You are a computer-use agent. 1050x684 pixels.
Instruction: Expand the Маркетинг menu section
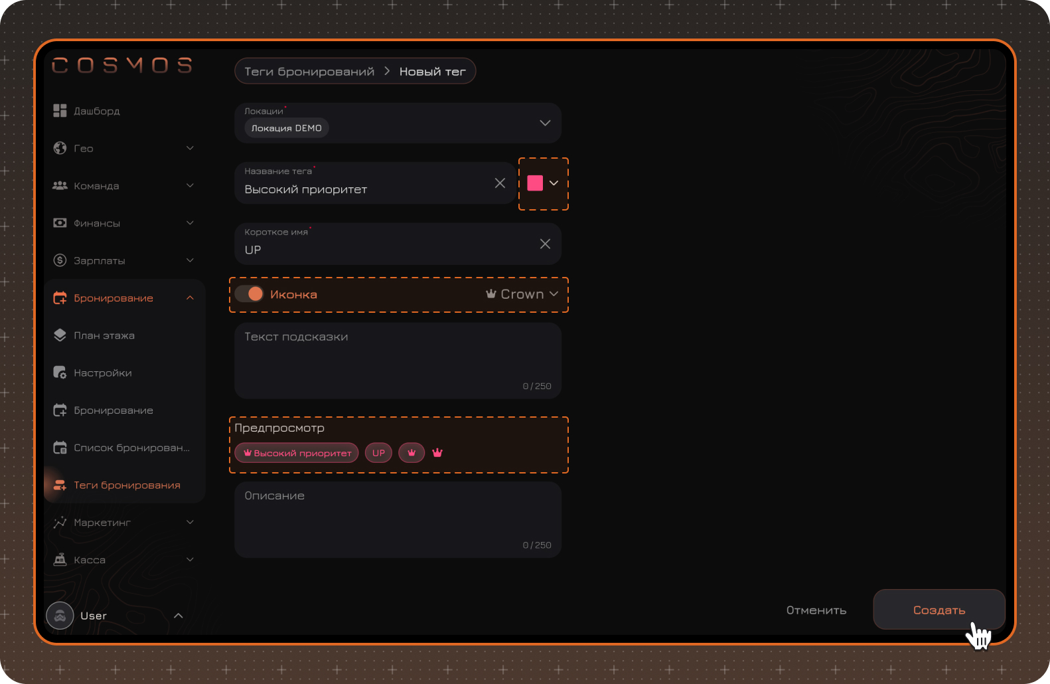tap(190, 523)
